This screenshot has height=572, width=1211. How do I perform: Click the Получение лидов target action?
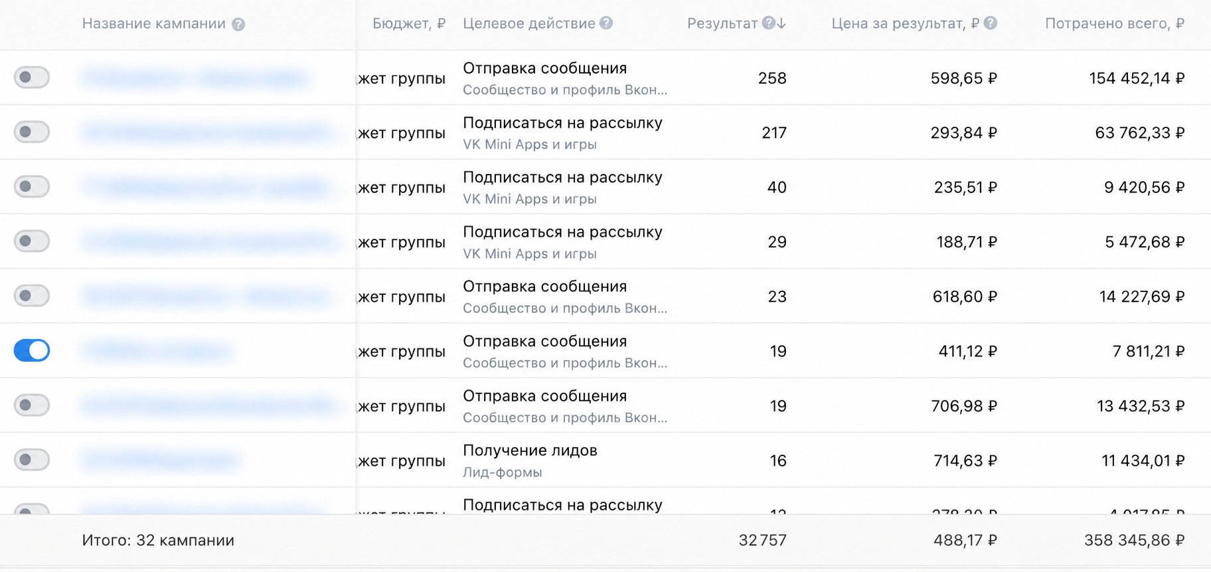click(x=530, y=451)
